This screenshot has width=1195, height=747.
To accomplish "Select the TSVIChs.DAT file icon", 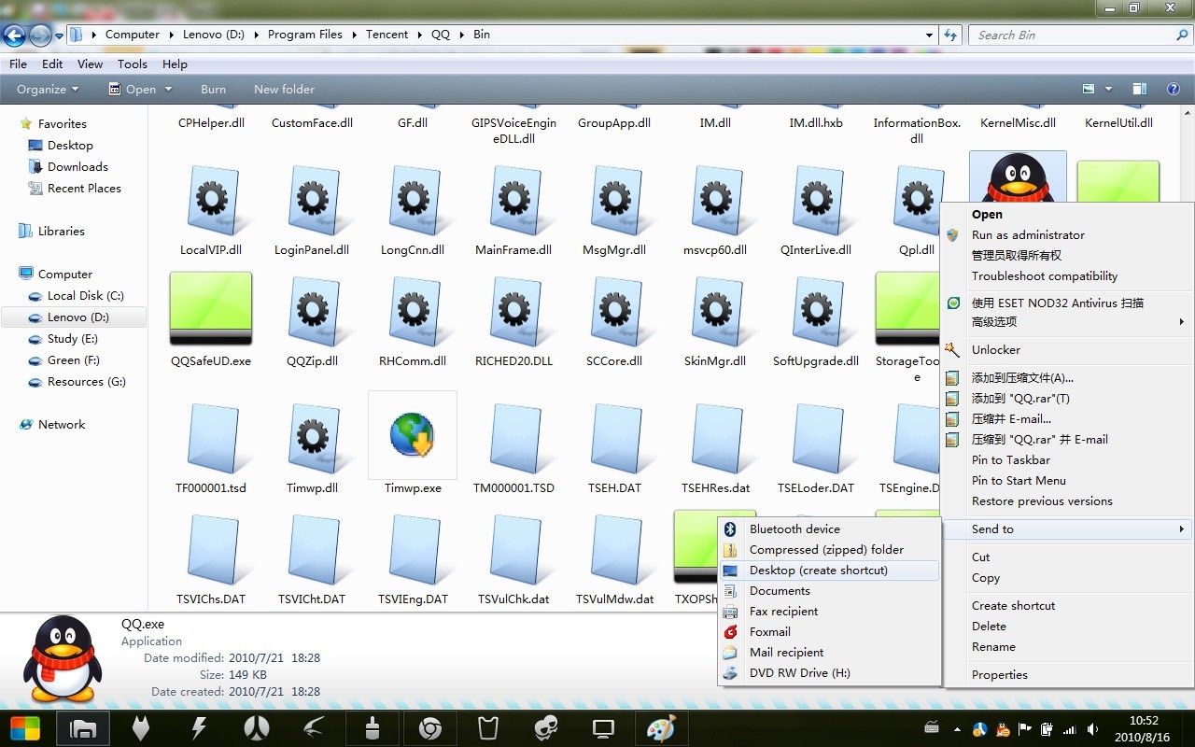I will point(211,549).
